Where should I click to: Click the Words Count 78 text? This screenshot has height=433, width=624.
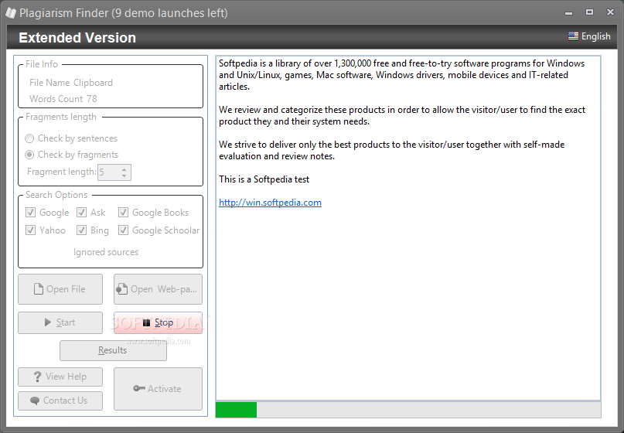(x=63, y=99)
